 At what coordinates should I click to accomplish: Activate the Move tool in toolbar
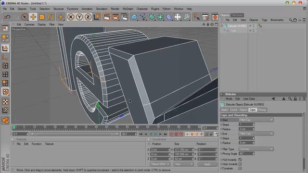coord(33,17)
